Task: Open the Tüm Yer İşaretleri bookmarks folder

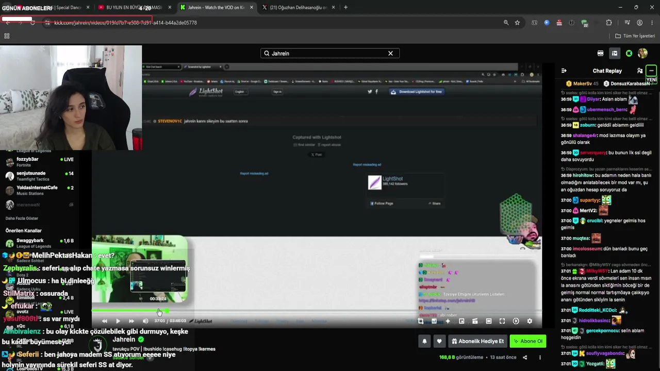Action: pyautogui.click(x=635, y=36)
